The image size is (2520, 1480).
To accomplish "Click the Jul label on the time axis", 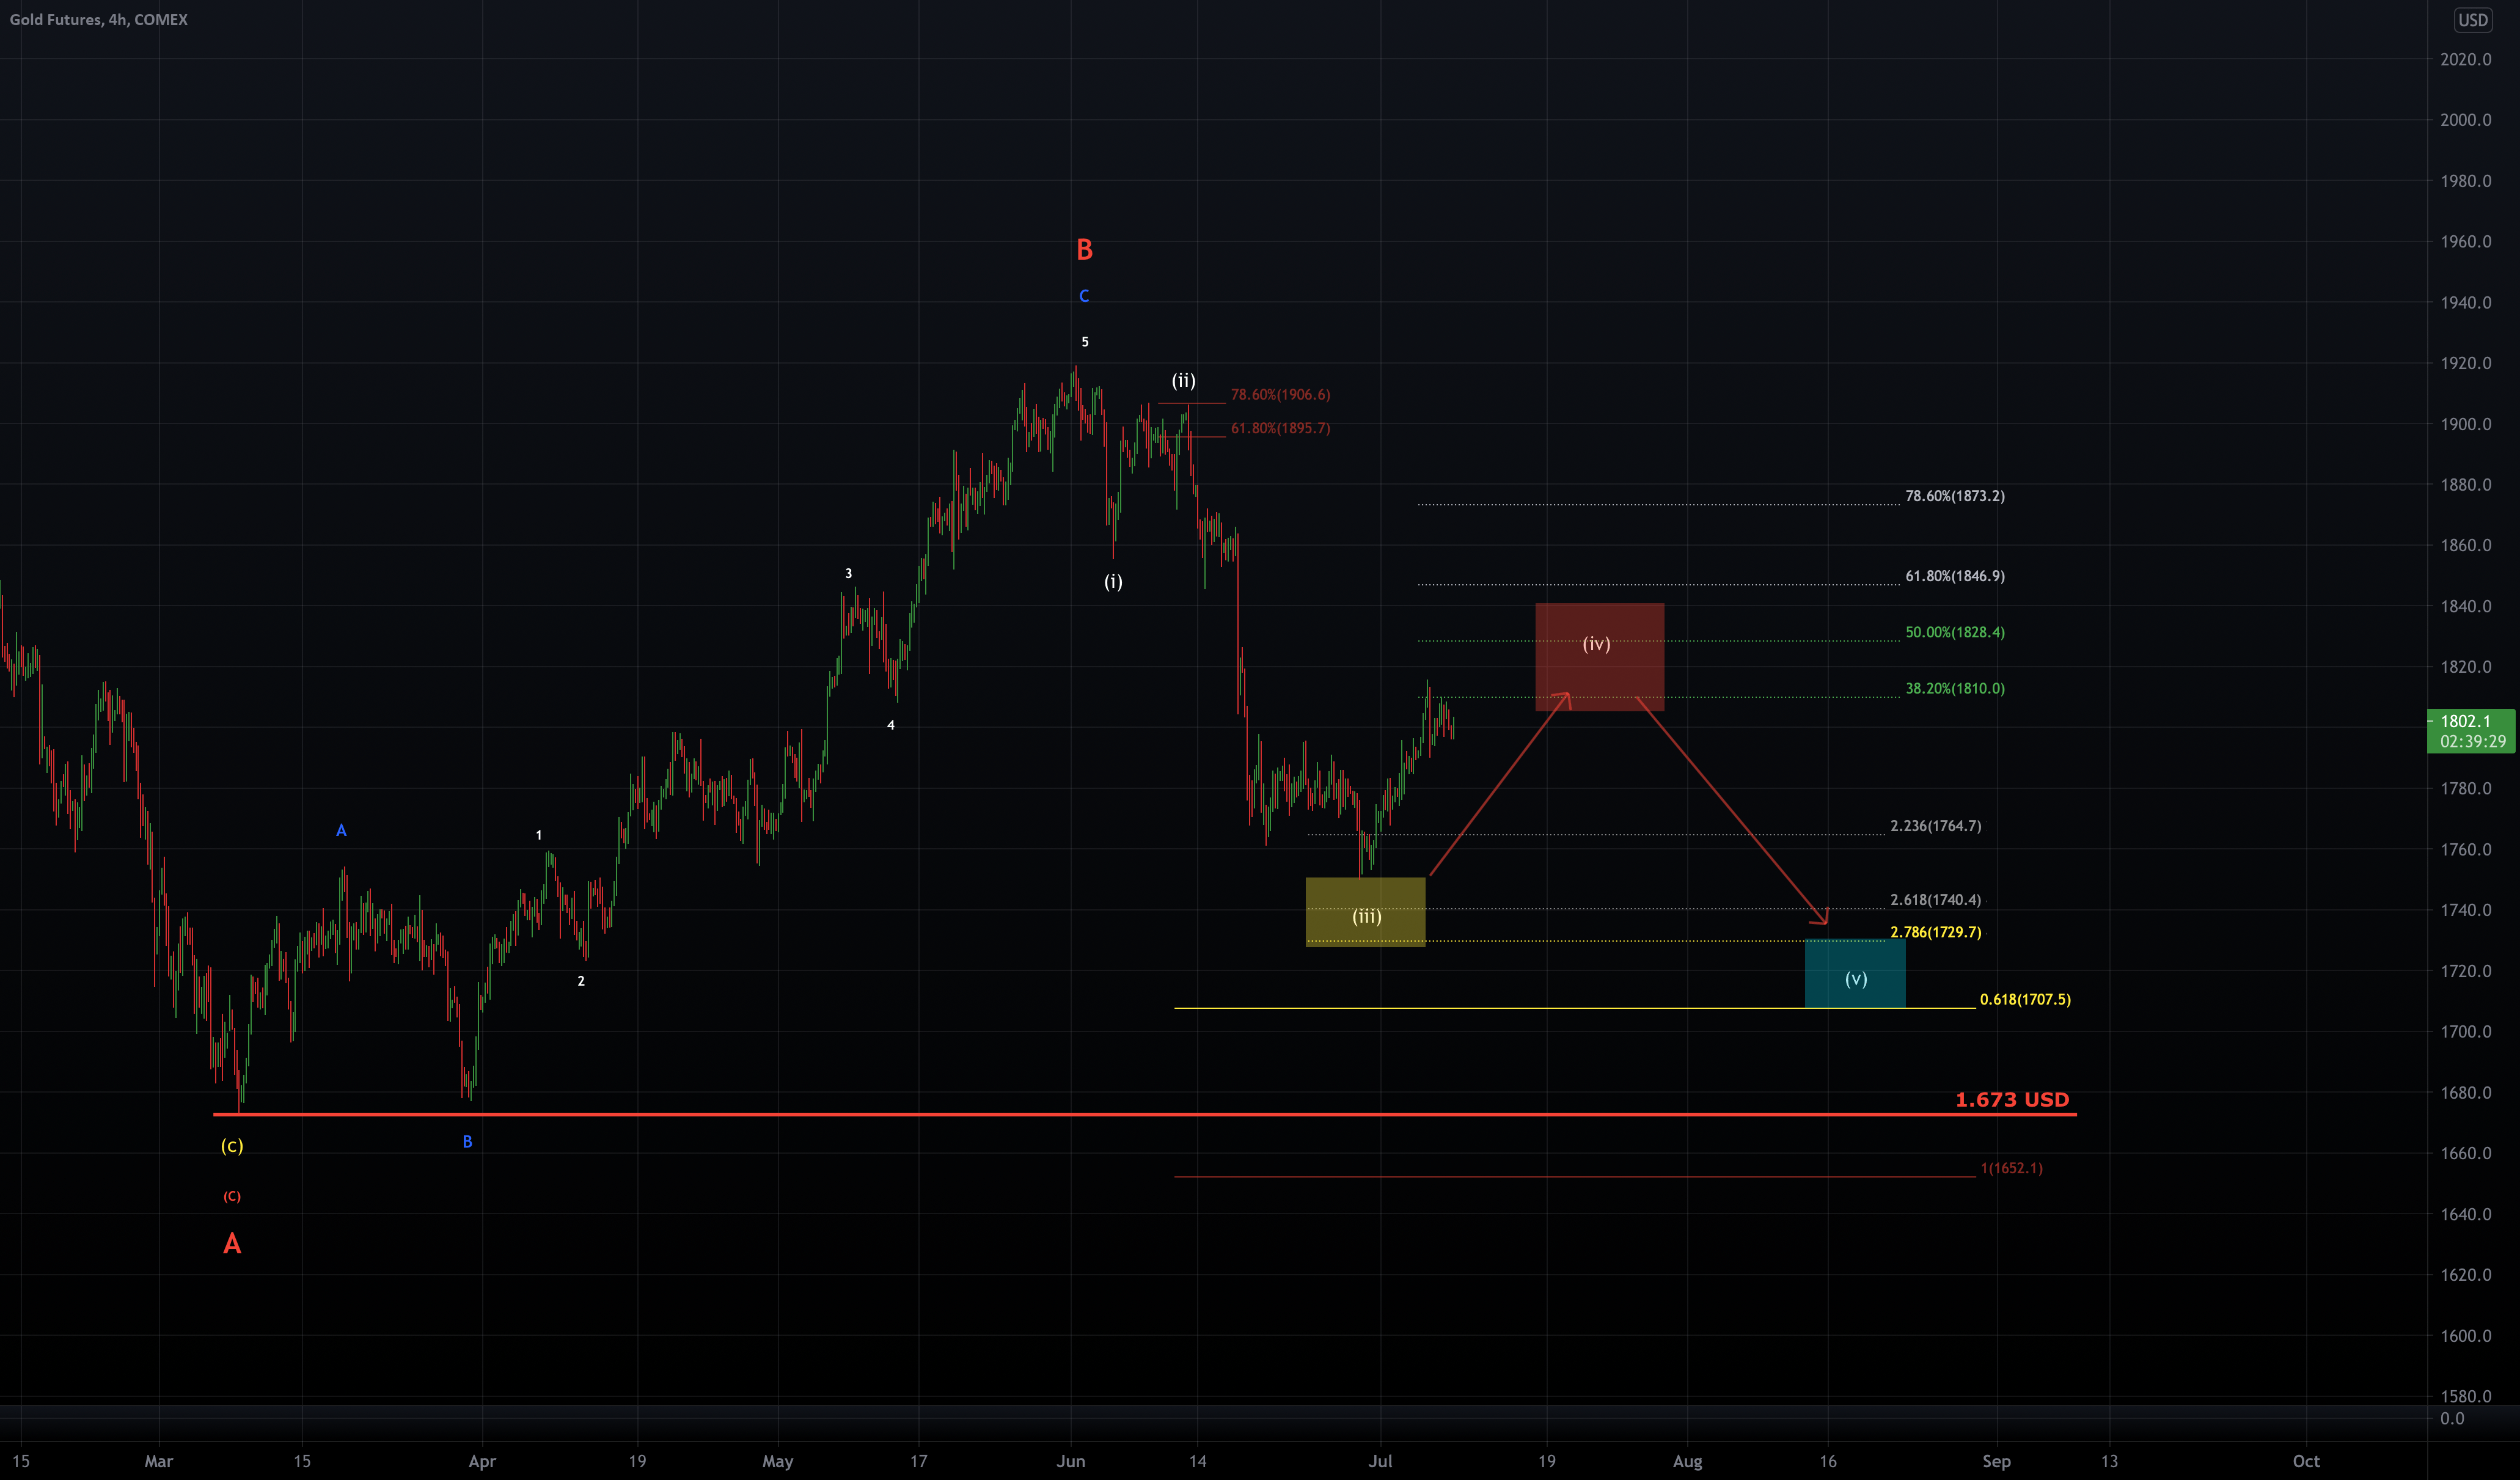I will click(1380, 1461).
